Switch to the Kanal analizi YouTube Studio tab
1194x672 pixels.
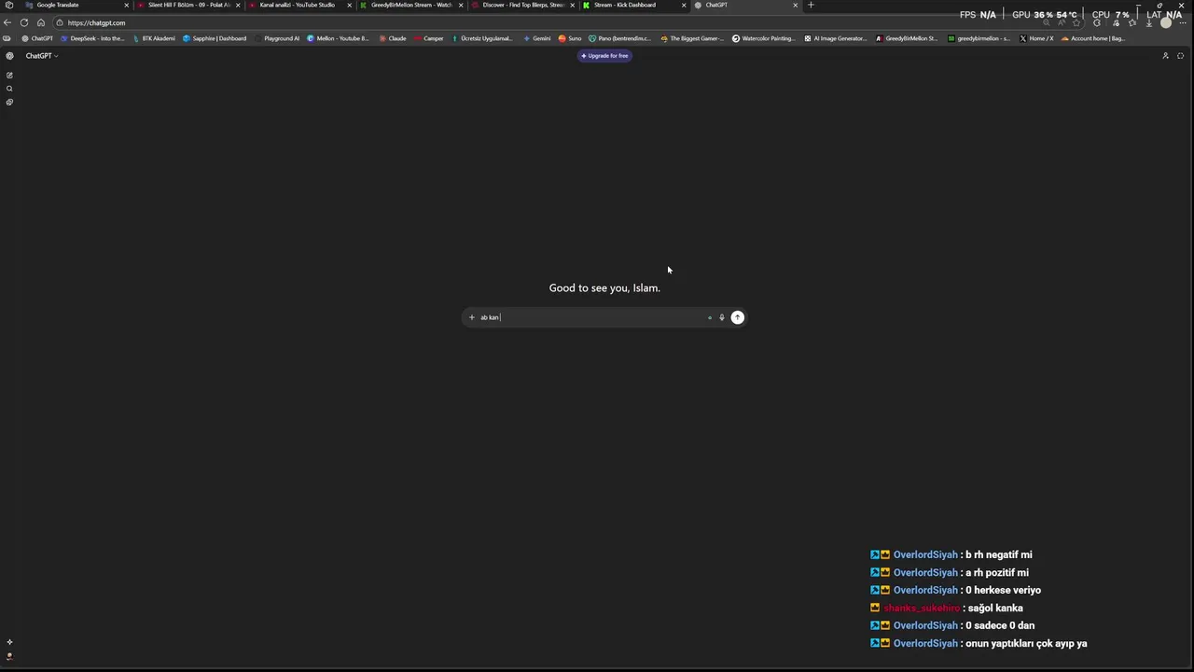coord(299,5)
